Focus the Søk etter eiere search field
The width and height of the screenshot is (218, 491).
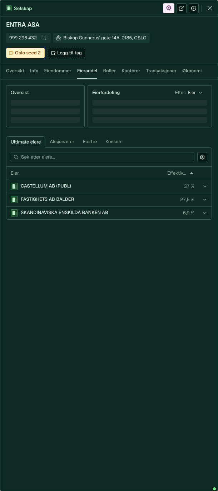point(103,157)
